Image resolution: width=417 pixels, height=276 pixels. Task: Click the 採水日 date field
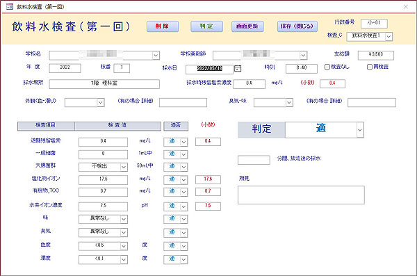click(x=209, y=70)
